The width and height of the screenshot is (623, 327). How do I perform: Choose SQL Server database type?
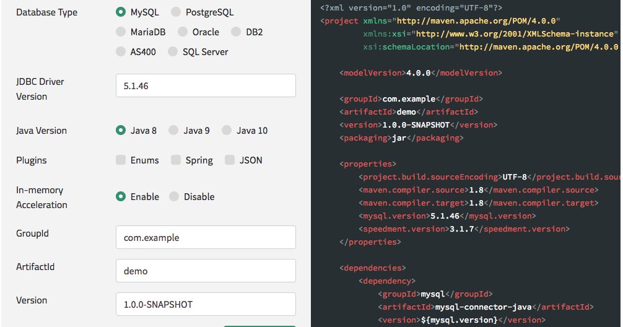click(172, 51)
